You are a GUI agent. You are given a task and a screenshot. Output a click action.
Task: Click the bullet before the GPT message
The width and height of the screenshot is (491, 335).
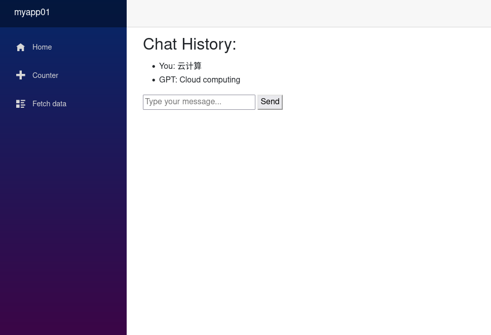tap(154, 80)
